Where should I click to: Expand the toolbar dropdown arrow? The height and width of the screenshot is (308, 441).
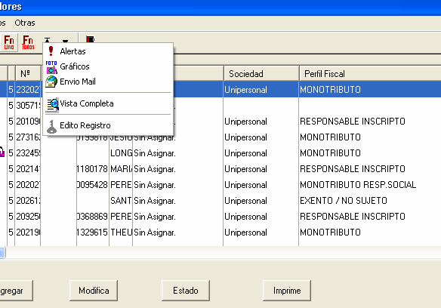click(x=65, y=41)
